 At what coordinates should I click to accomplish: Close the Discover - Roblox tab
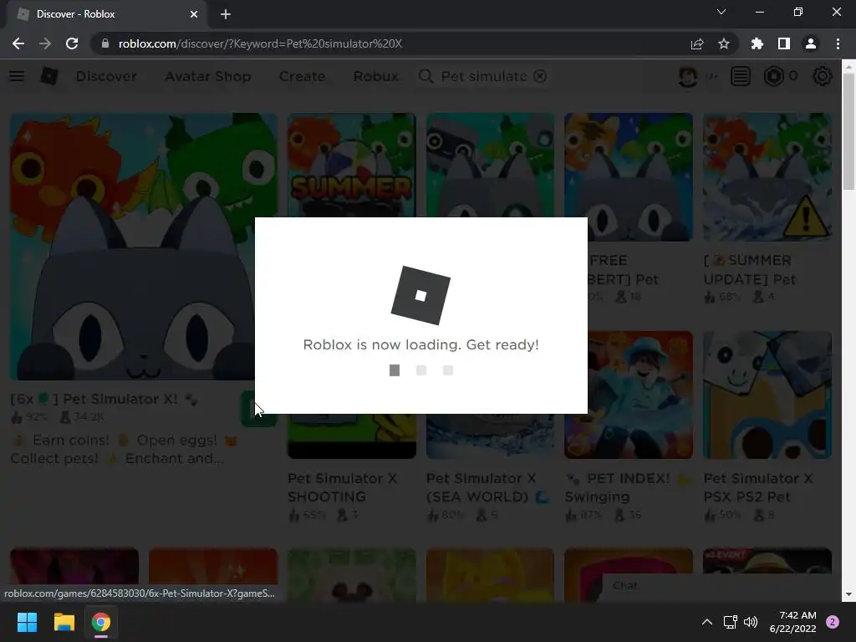194,14
